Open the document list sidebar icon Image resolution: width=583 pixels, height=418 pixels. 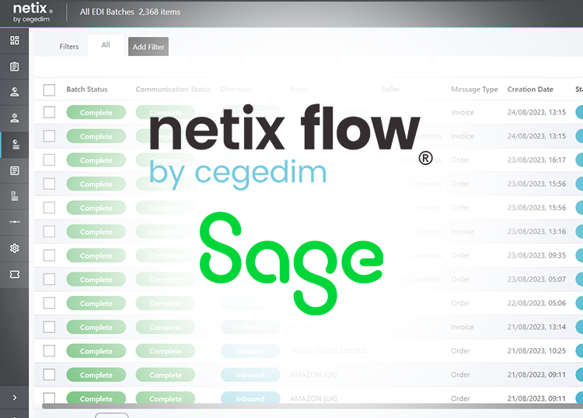pos(15,170)
